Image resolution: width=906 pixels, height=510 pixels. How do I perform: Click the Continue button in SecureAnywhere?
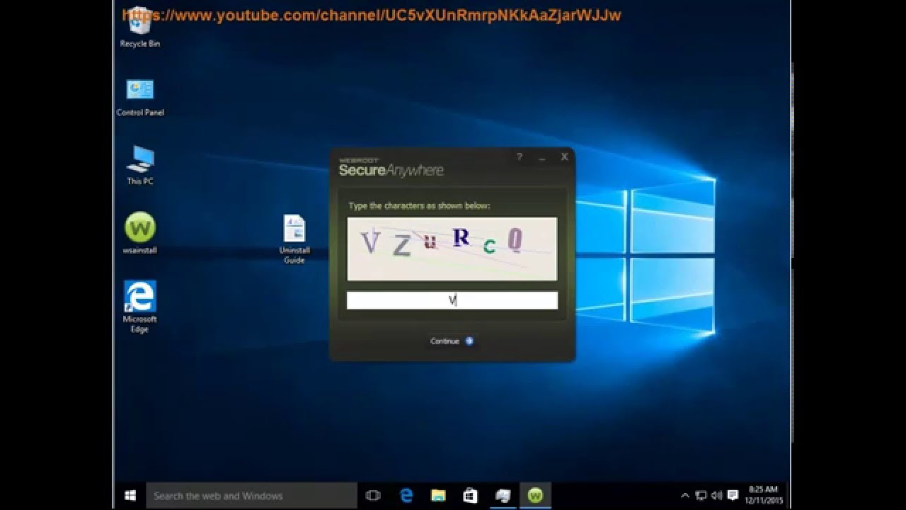click(452, 341)
